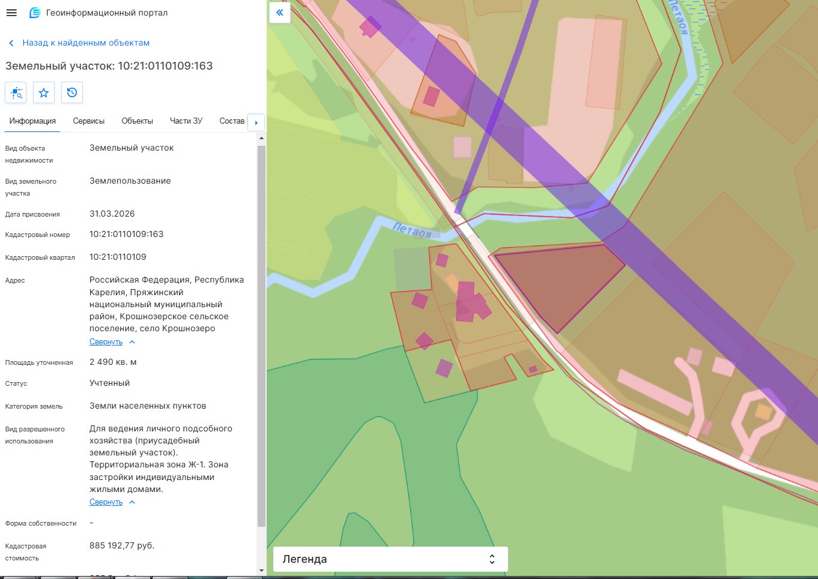Image resolution: width=818 pixels, height=579 pixels.
Task: Collapse the address text with Свернуть
Action: tap(106, 342)
